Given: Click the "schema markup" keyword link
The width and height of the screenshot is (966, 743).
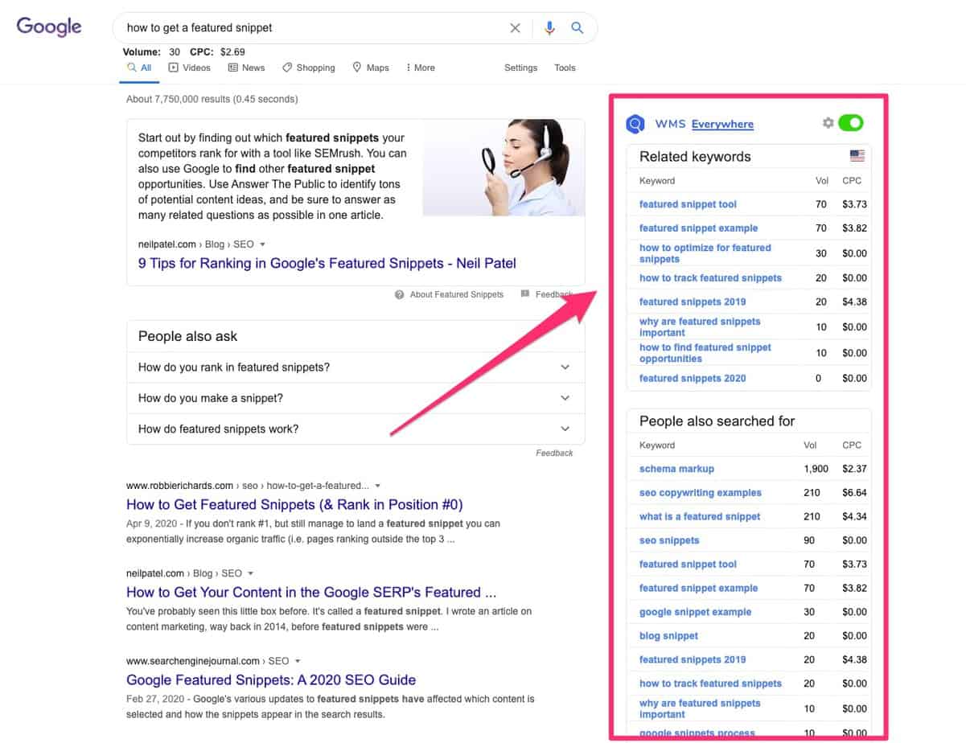Looking at the screenshot, I should click(x=676, y=469).
